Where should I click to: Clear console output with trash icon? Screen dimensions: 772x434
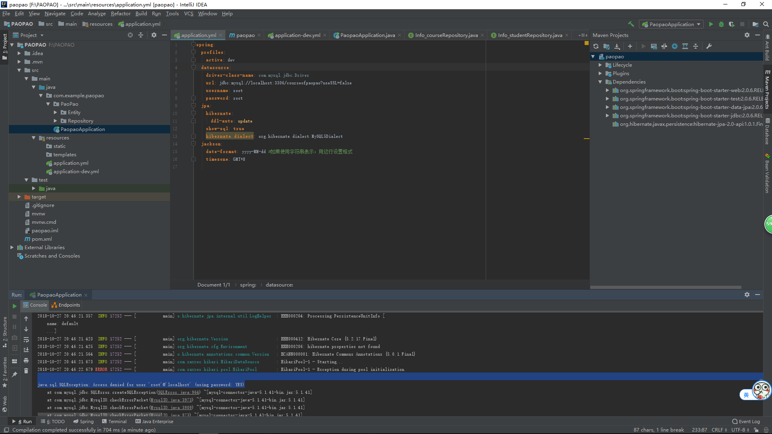tap(26, 371)
